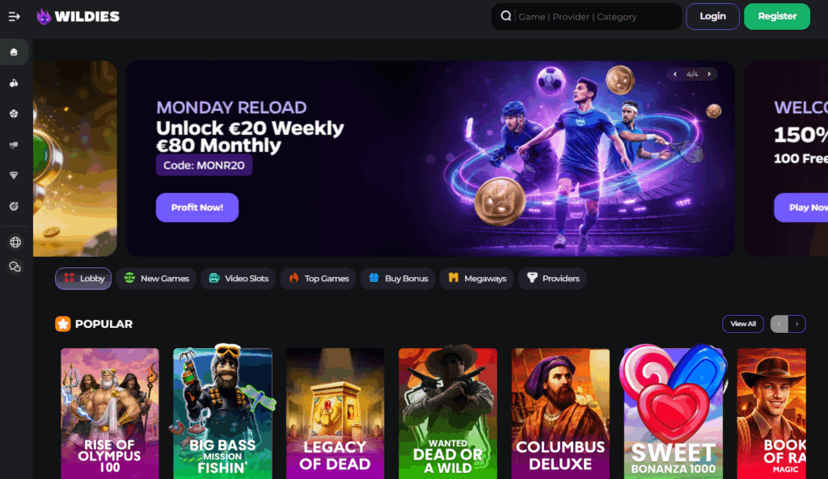Screen dimensions: 828x479
Task: Open View All popular games
Action: 743,324
